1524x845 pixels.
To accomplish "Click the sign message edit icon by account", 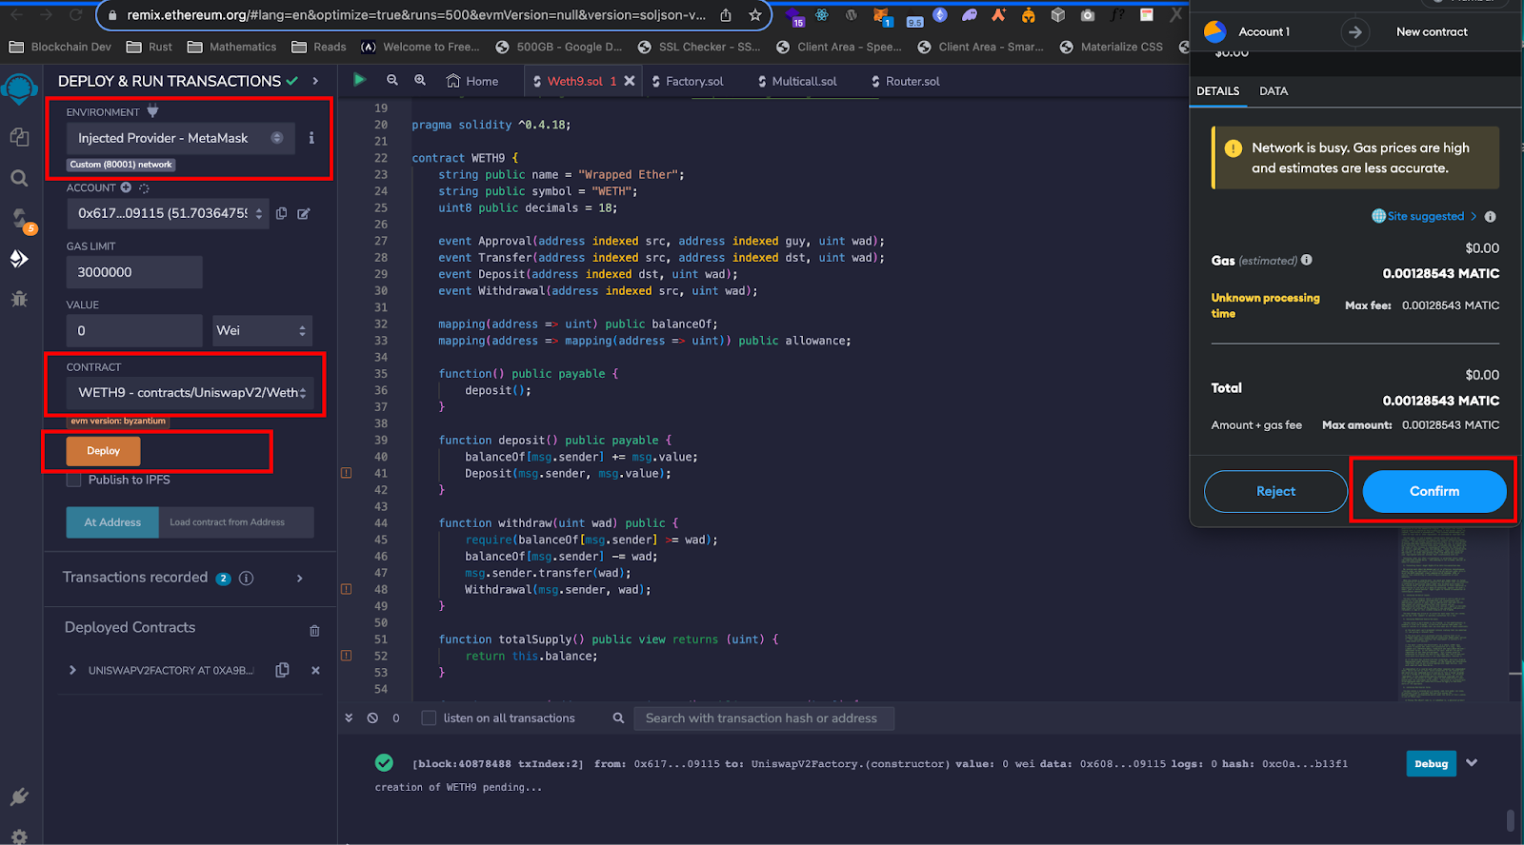I will click(x=304, y=213).
